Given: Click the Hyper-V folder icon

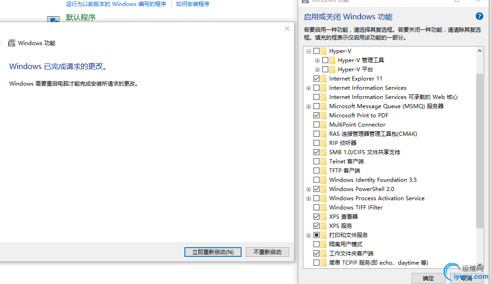Looking at the screenshot, I should coord(324,51).
